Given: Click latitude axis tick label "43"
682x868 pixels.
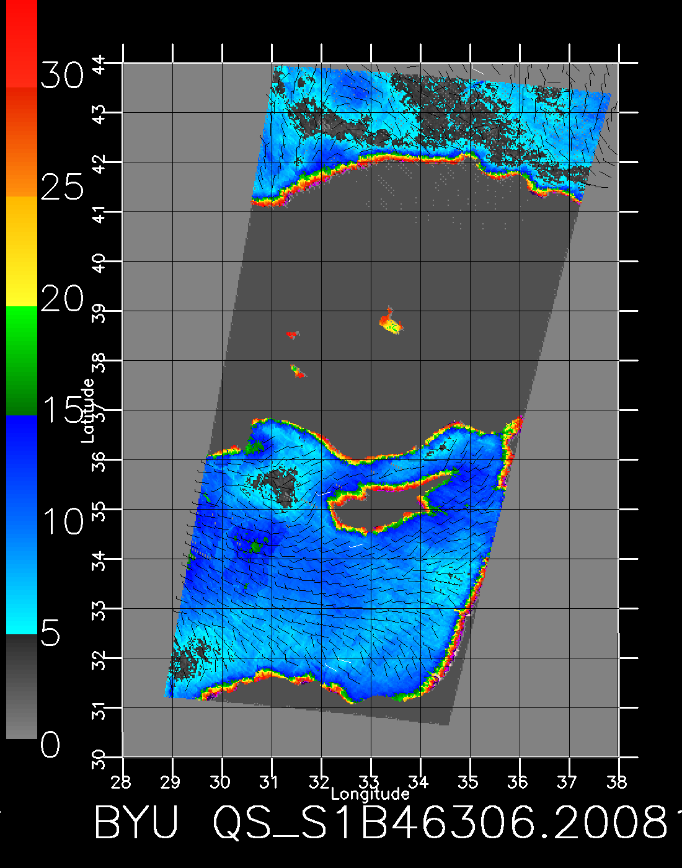Looking at the screenshot, I should [99, 114].
